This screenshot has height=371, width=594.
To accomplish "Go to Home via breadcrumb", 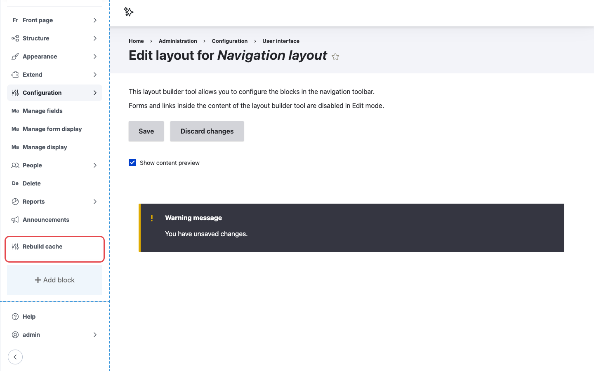I will click(136, 41).
